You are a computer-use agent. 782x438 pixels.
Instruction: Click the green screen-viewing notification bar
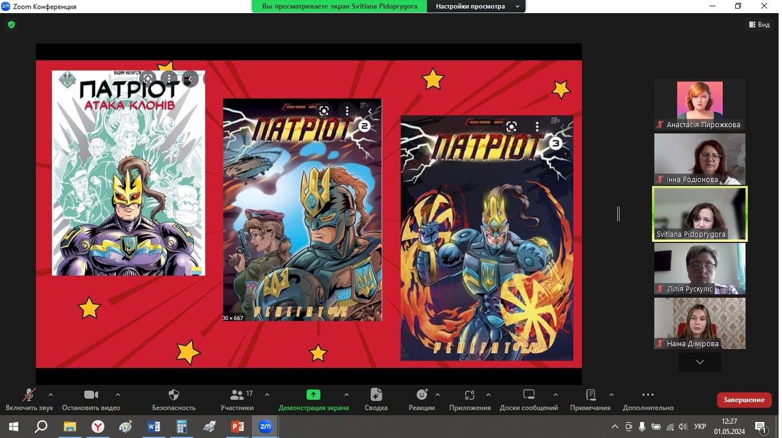tap(340, 6)
